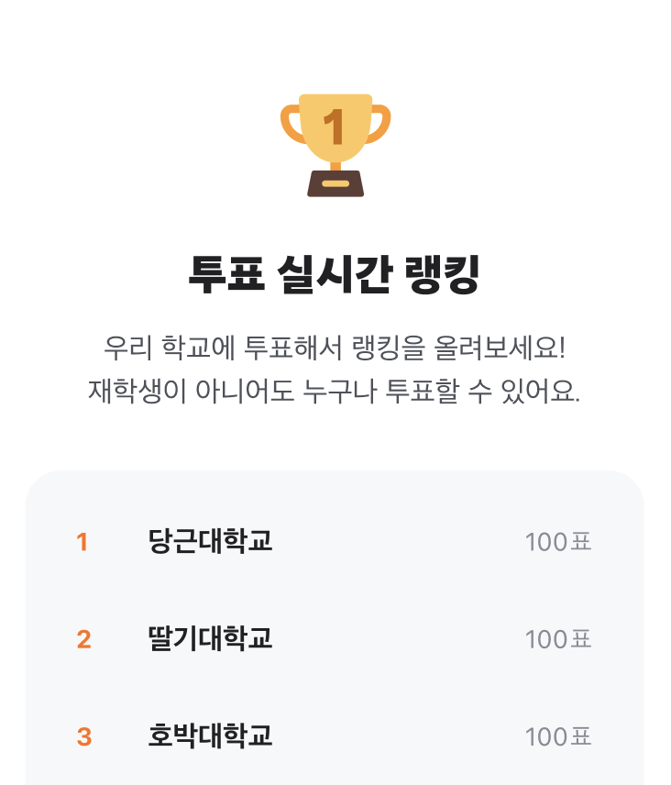Image resolution: width=671 pixels, height=785 pixels.
Task: Click the gold trophy icon
Action: tap(335, 145)
